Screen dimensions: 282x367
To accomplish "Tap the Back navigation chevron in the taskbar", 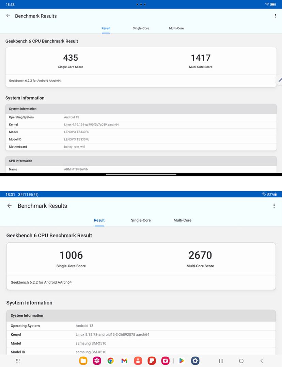I will tap(262, 361).
